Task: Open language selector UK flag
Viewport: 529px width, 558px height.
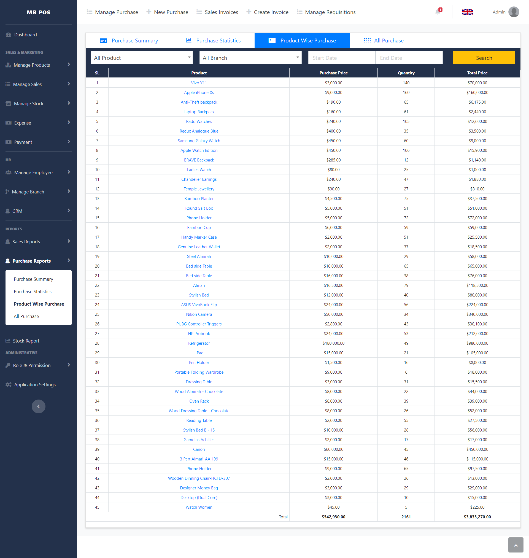Action: [x=467, y=12]
